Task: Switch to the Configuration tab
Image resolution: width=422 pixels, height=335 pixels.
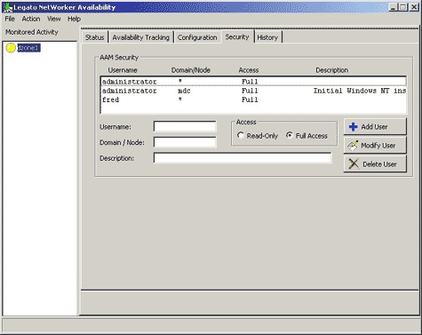Action: [x=197, y=37]
